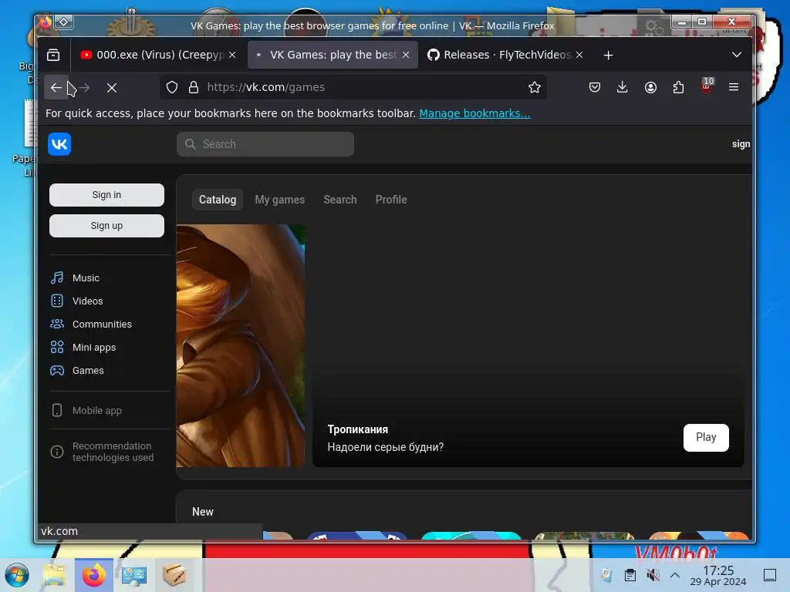
Task: Stop page loading with the X button
Action: [x=112, y=88]
